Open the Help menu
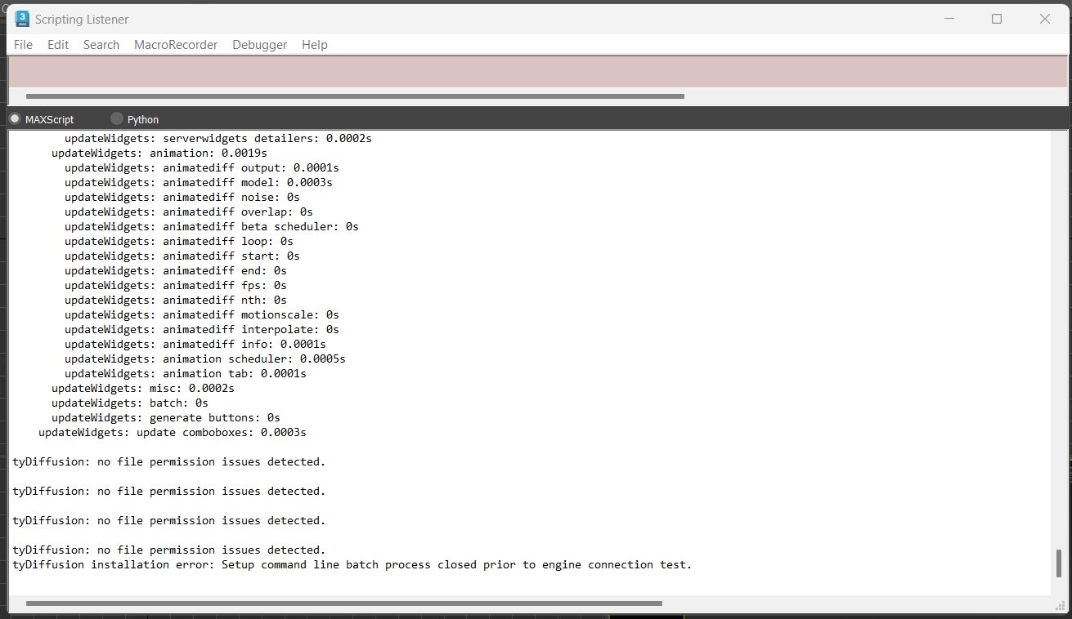Screen dimensions: 1072x619 pos(315,45)
